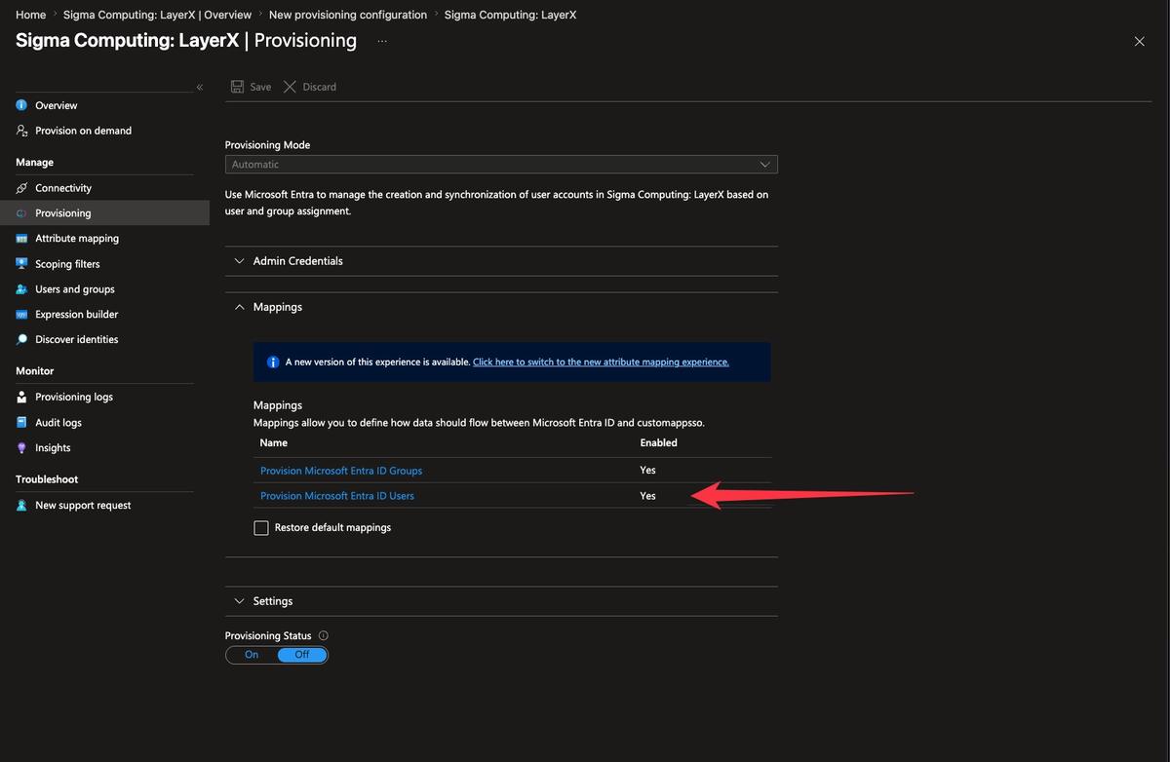Select Provision on demand menu item

83,131
